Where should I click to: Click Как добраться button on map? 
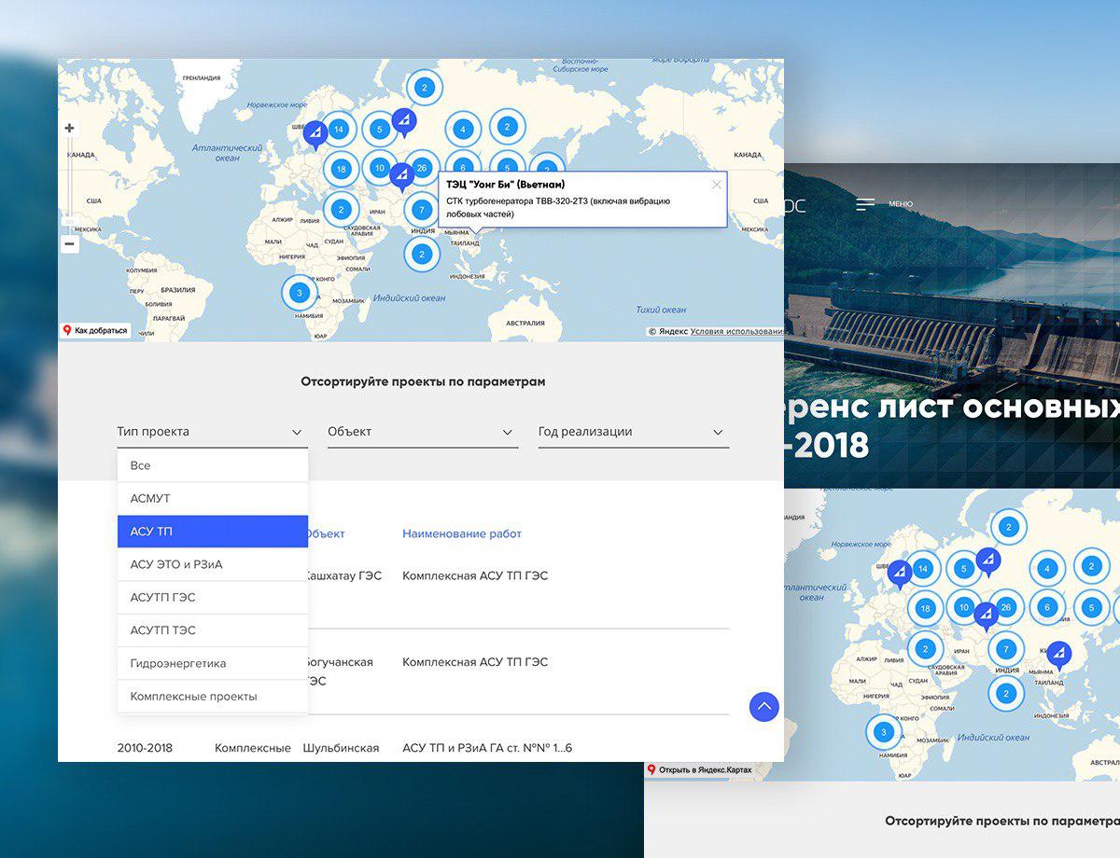95,330
